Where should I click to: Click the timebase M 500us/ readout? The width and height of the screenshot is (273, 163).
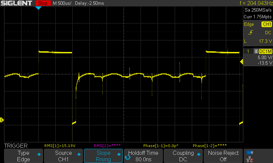point(62,3)
